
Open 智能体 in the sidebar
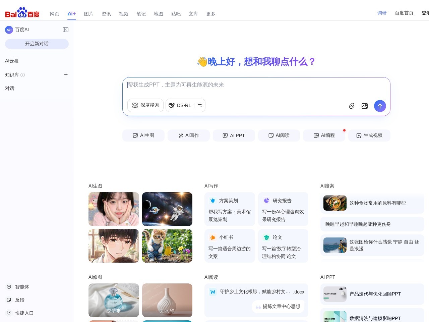pyautogui.click(x=22, y=287)
